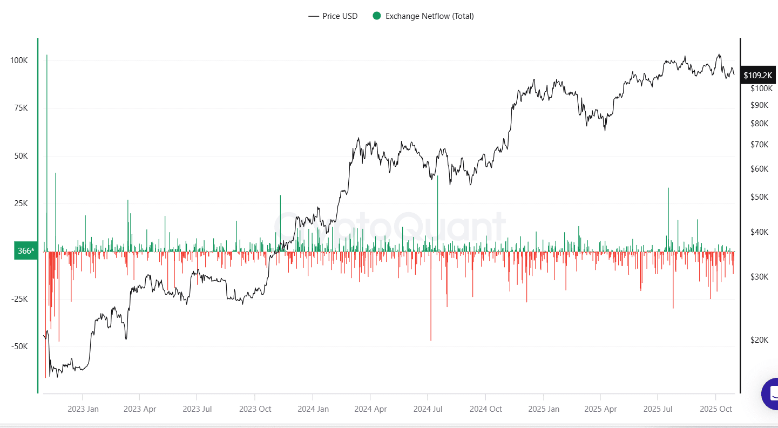Image resolution: width=778 pixels, height=428 pixels.
Task: Toggle the Price USD series label
Action: [x=340, y=16]
